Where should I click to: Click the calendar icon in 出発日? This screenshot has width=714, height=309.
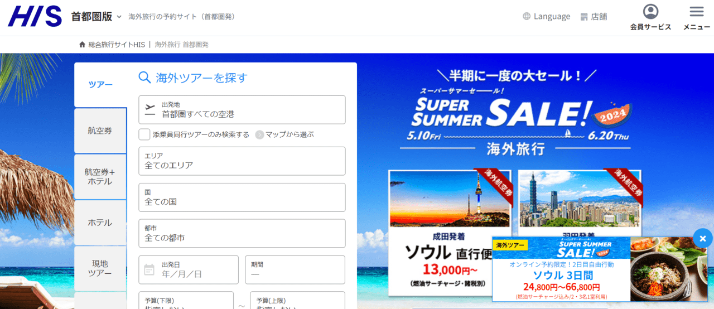click(x=149, y=270)
